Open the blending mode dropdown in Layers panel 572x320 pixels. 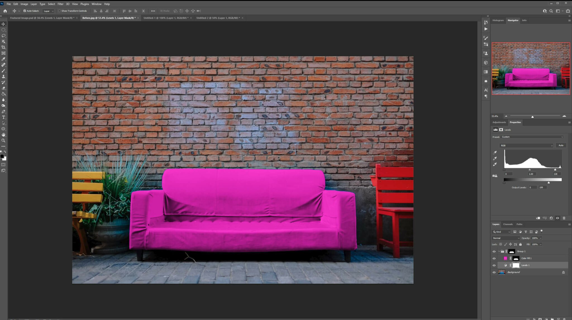[506, 238]
